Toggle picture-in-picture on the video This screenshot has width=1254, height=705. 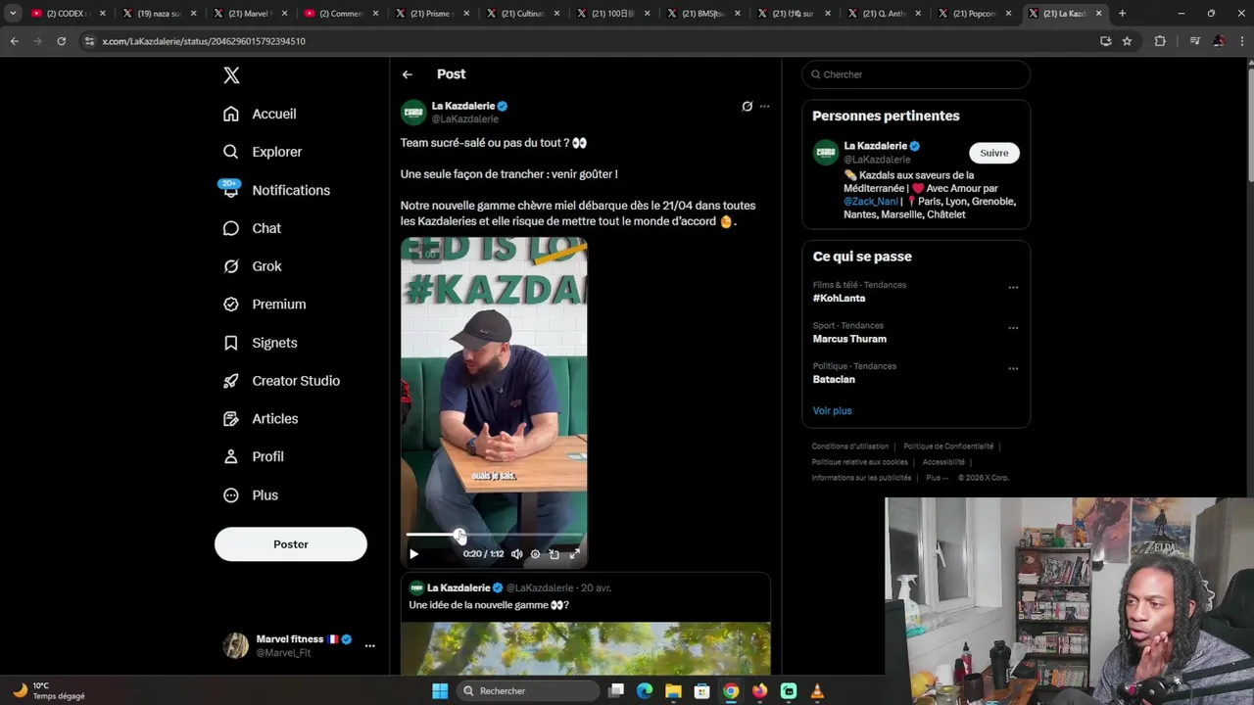tap(555, 554)
